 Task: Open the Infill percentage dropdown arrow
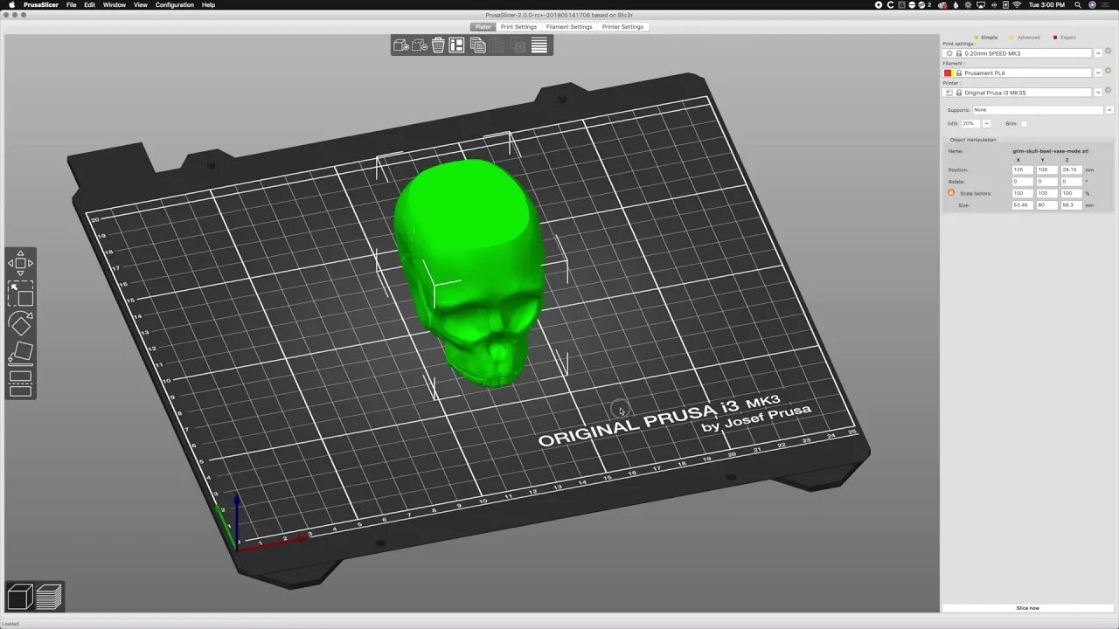(x=986, y=123)
